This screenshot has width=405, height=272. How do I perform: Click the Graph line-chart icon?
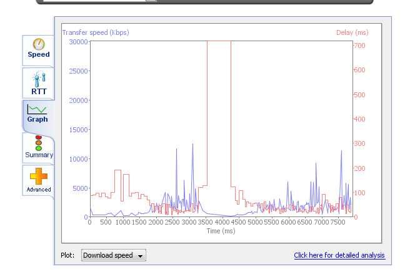37,110
